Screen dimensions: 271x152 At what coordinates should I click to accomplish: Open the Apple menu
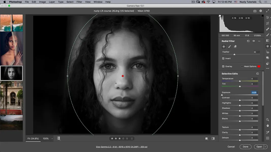(5, 2)
